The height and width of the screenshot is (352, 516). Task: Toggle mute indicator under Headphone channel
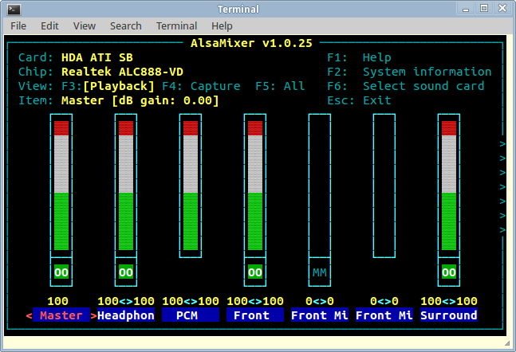[126, 272]
